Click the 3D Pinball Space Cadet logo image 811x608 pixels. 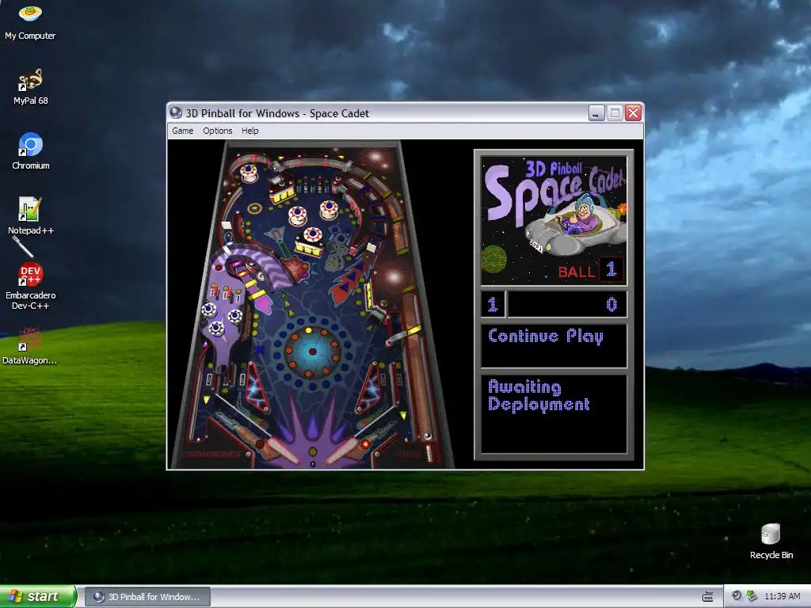click(554, 221)
